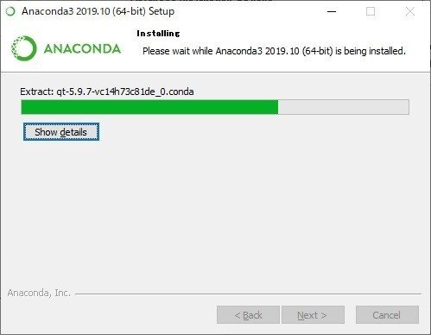Click the Extract qt-5.9.7 status label

tap(107, 92)
